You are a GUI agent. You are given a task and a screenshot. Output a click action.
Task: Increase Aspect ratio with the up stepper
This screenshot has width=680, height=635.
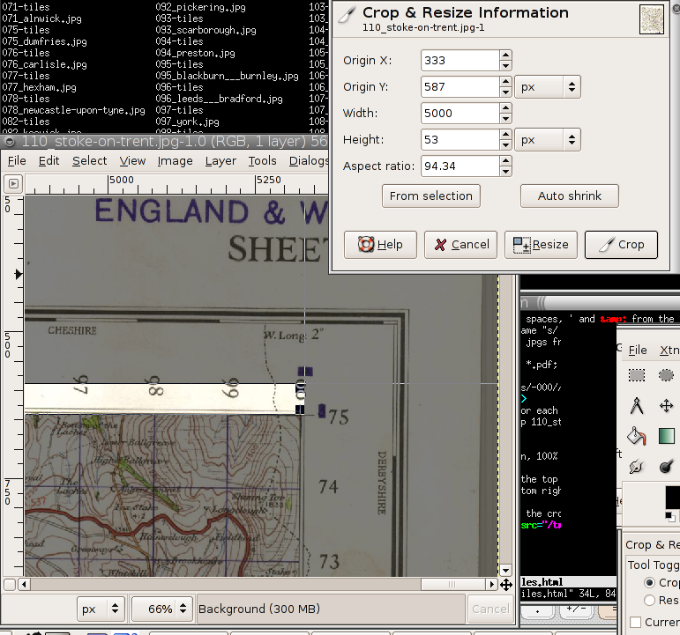tap(505, 160)
